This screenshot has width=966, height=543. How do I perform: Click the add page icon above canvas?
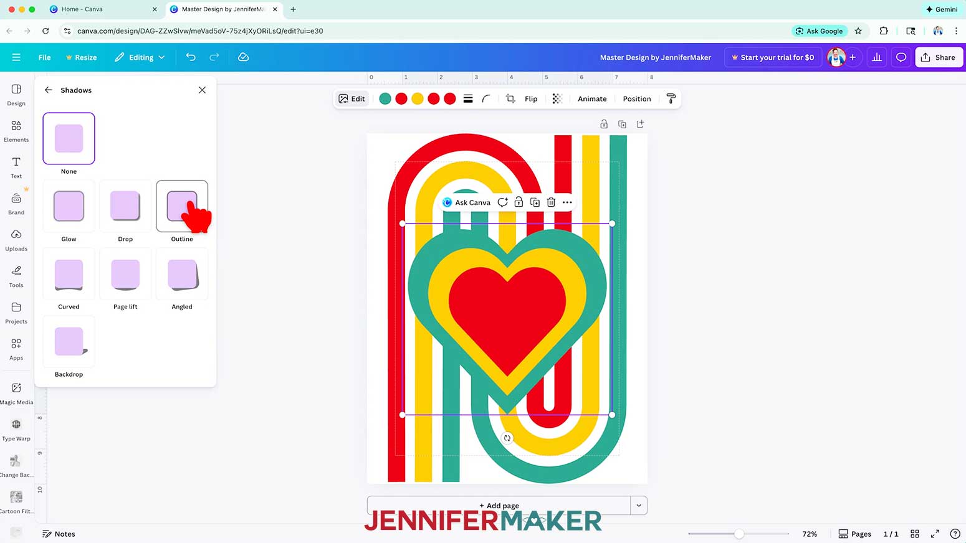[x=640, y=124]
